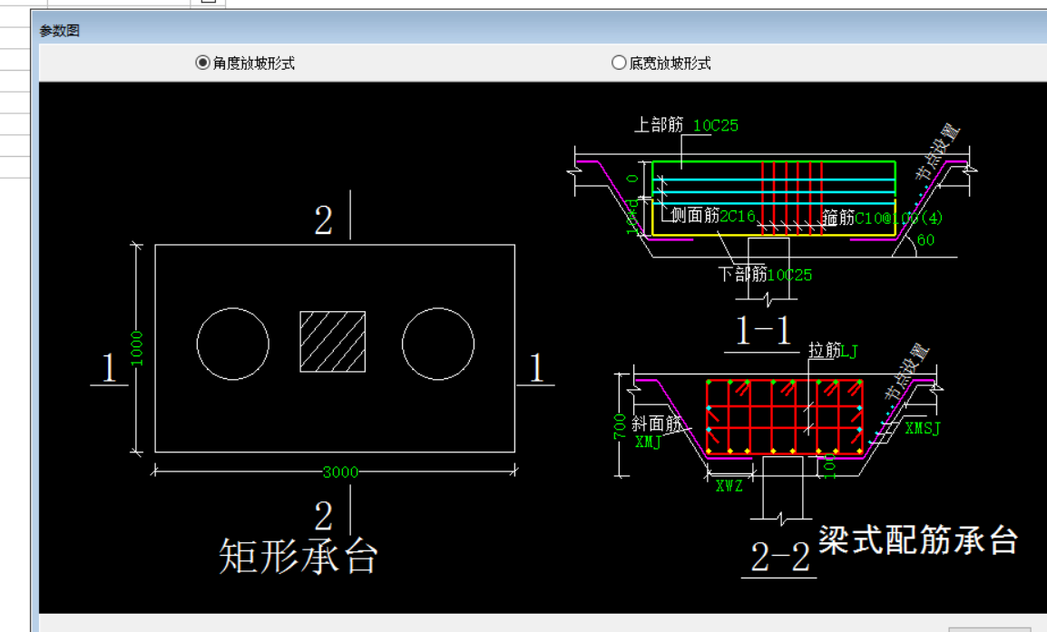Open 节点设置 in section 1-1
This screenshot has height=632, width=1047.
tap(937, 152)
